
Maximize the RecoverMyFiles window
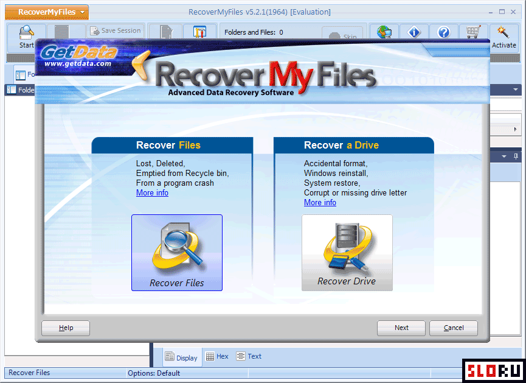[x=502, y=12]
